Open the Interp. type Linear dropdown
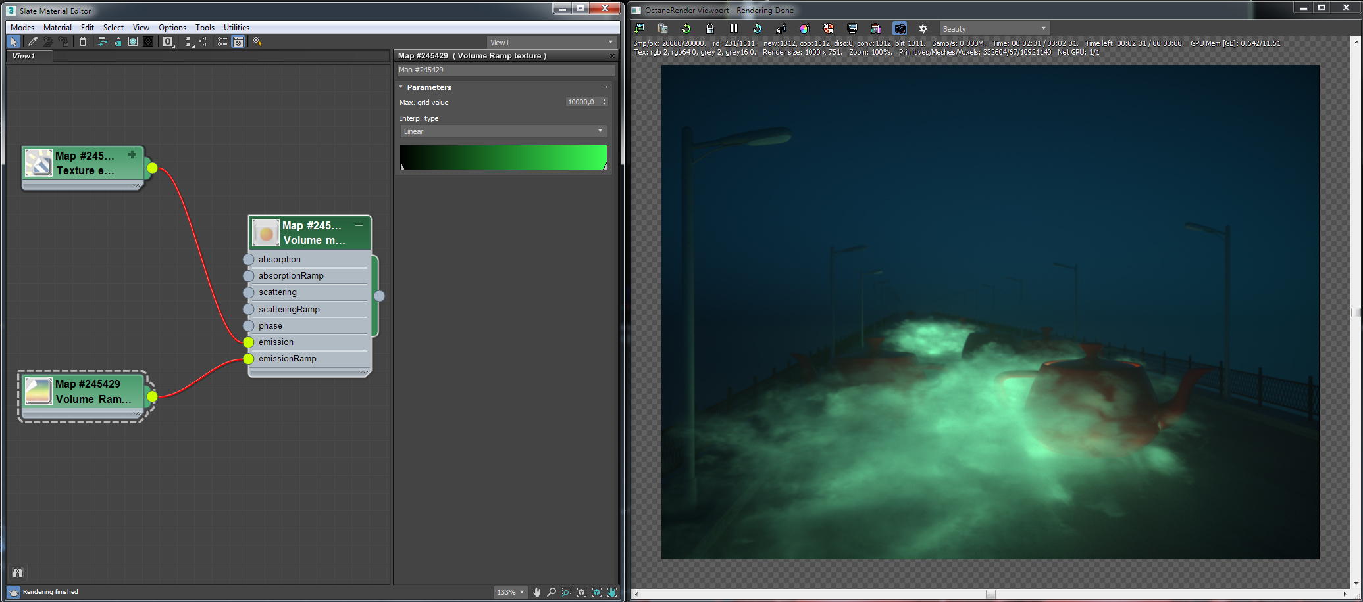This screenshot has height=602, width=1363. [503, 131]
